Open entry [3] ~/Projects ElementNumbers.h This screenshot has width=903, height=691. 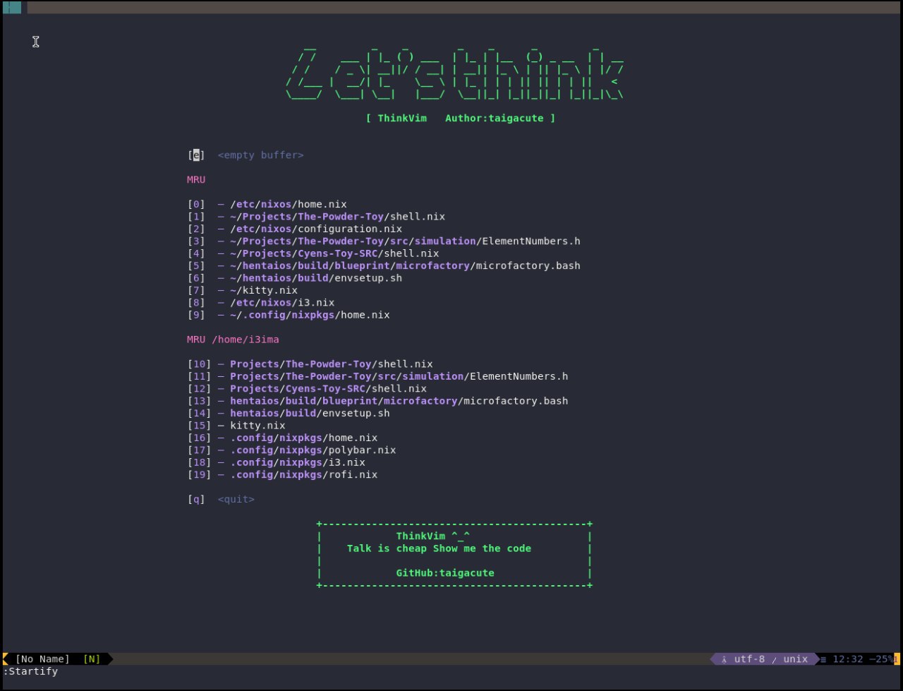(x=384, y=241)
